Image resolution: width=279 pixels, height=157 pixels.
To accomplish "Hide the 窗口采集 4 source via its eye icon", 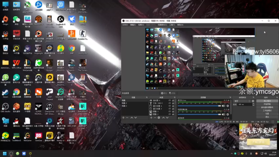I will (x=170, y=106).
